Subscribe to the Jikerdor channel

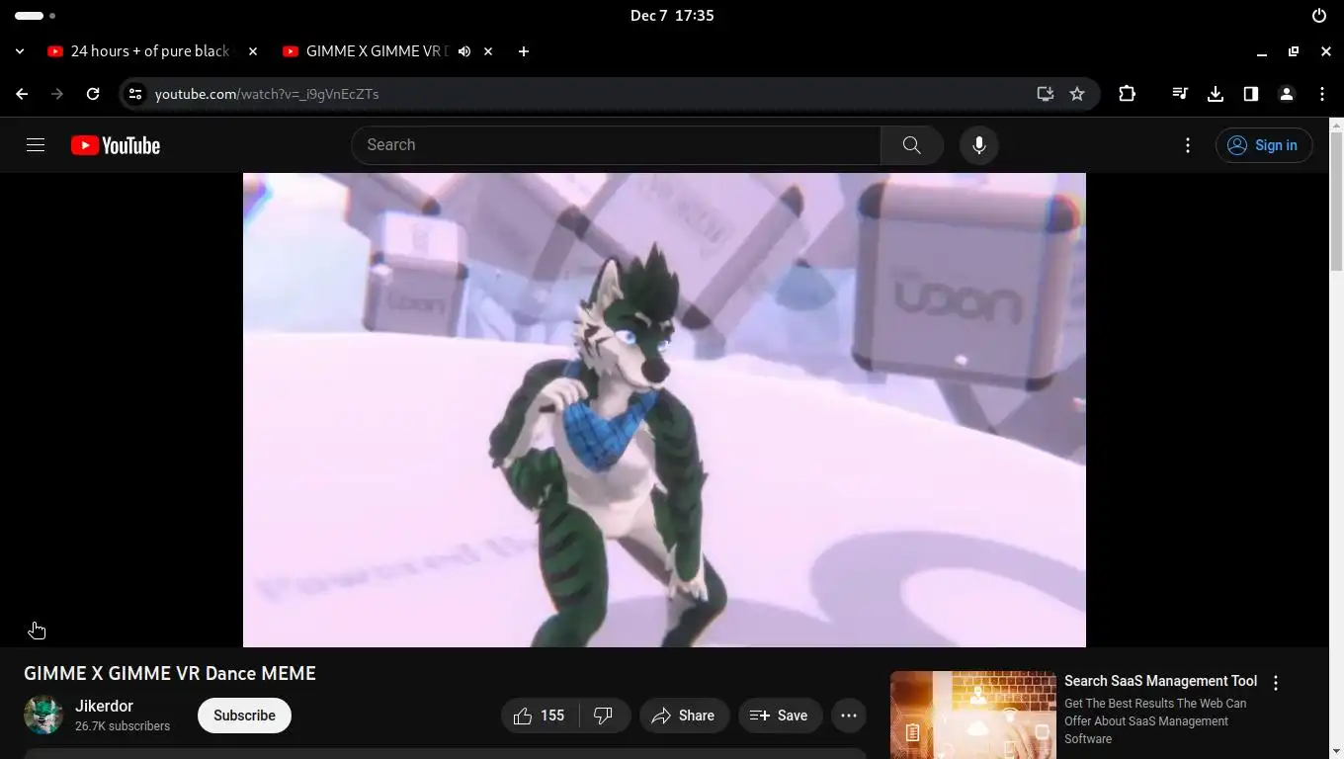[244, 716]
